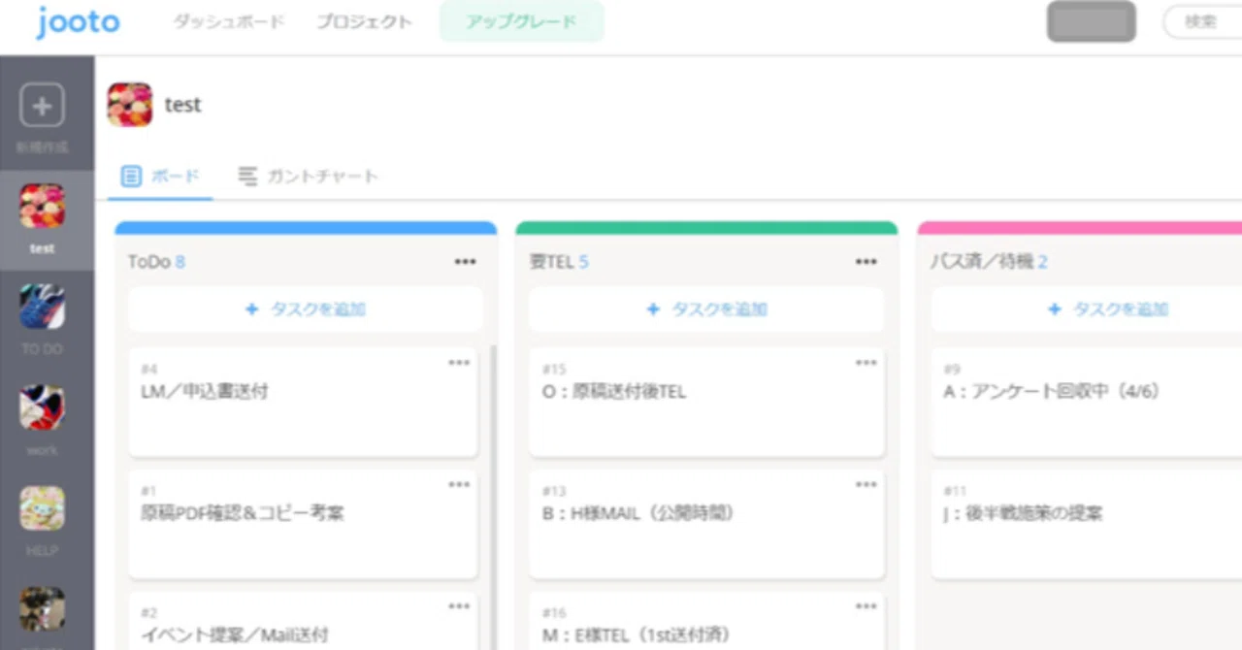Open the menu on card B：H様MAIL
Screen dimensions: 1242x650
866,485
